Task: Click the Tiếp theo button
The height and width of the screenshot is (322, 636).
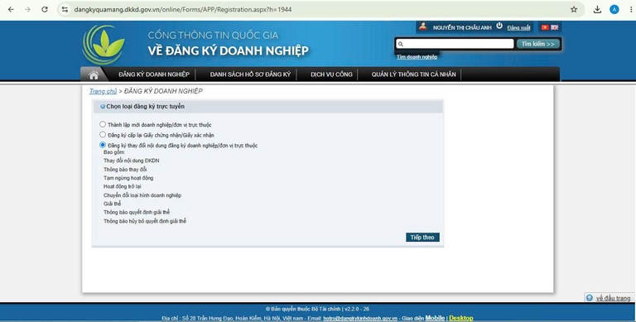Action: click(x=422, y=238)
